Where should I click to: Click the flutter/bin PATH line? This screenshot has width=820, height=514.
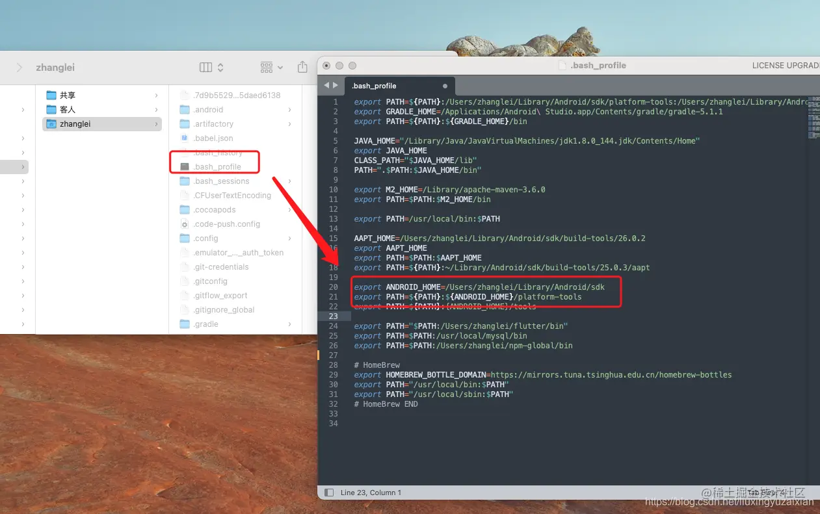461,326
